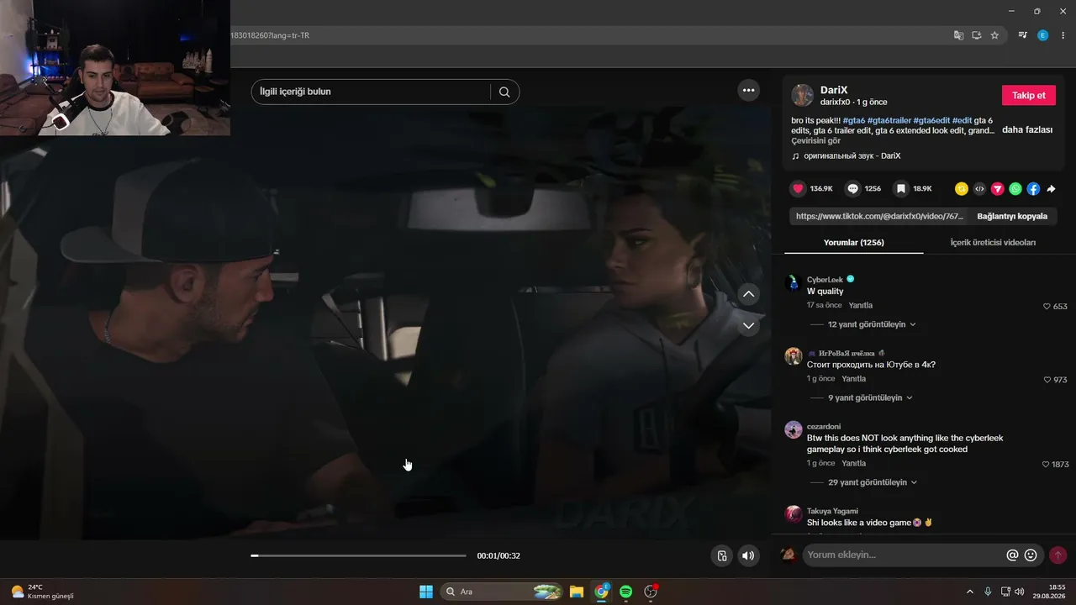1076x605 pixels.
Task: Get the embed code icon
Action: pos(979,189)
